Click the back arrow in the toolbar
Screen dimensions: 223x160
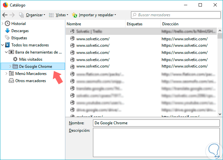(5, 15)
